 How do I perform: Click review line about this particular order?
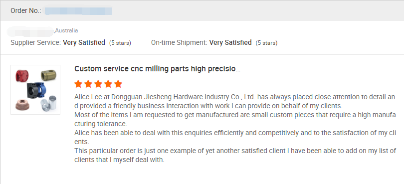pyautogui.click(x=235, y=155)
